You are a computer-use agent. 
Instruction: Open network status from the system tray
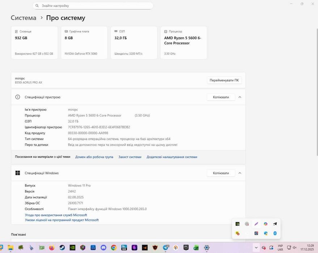tap(289, 248)
